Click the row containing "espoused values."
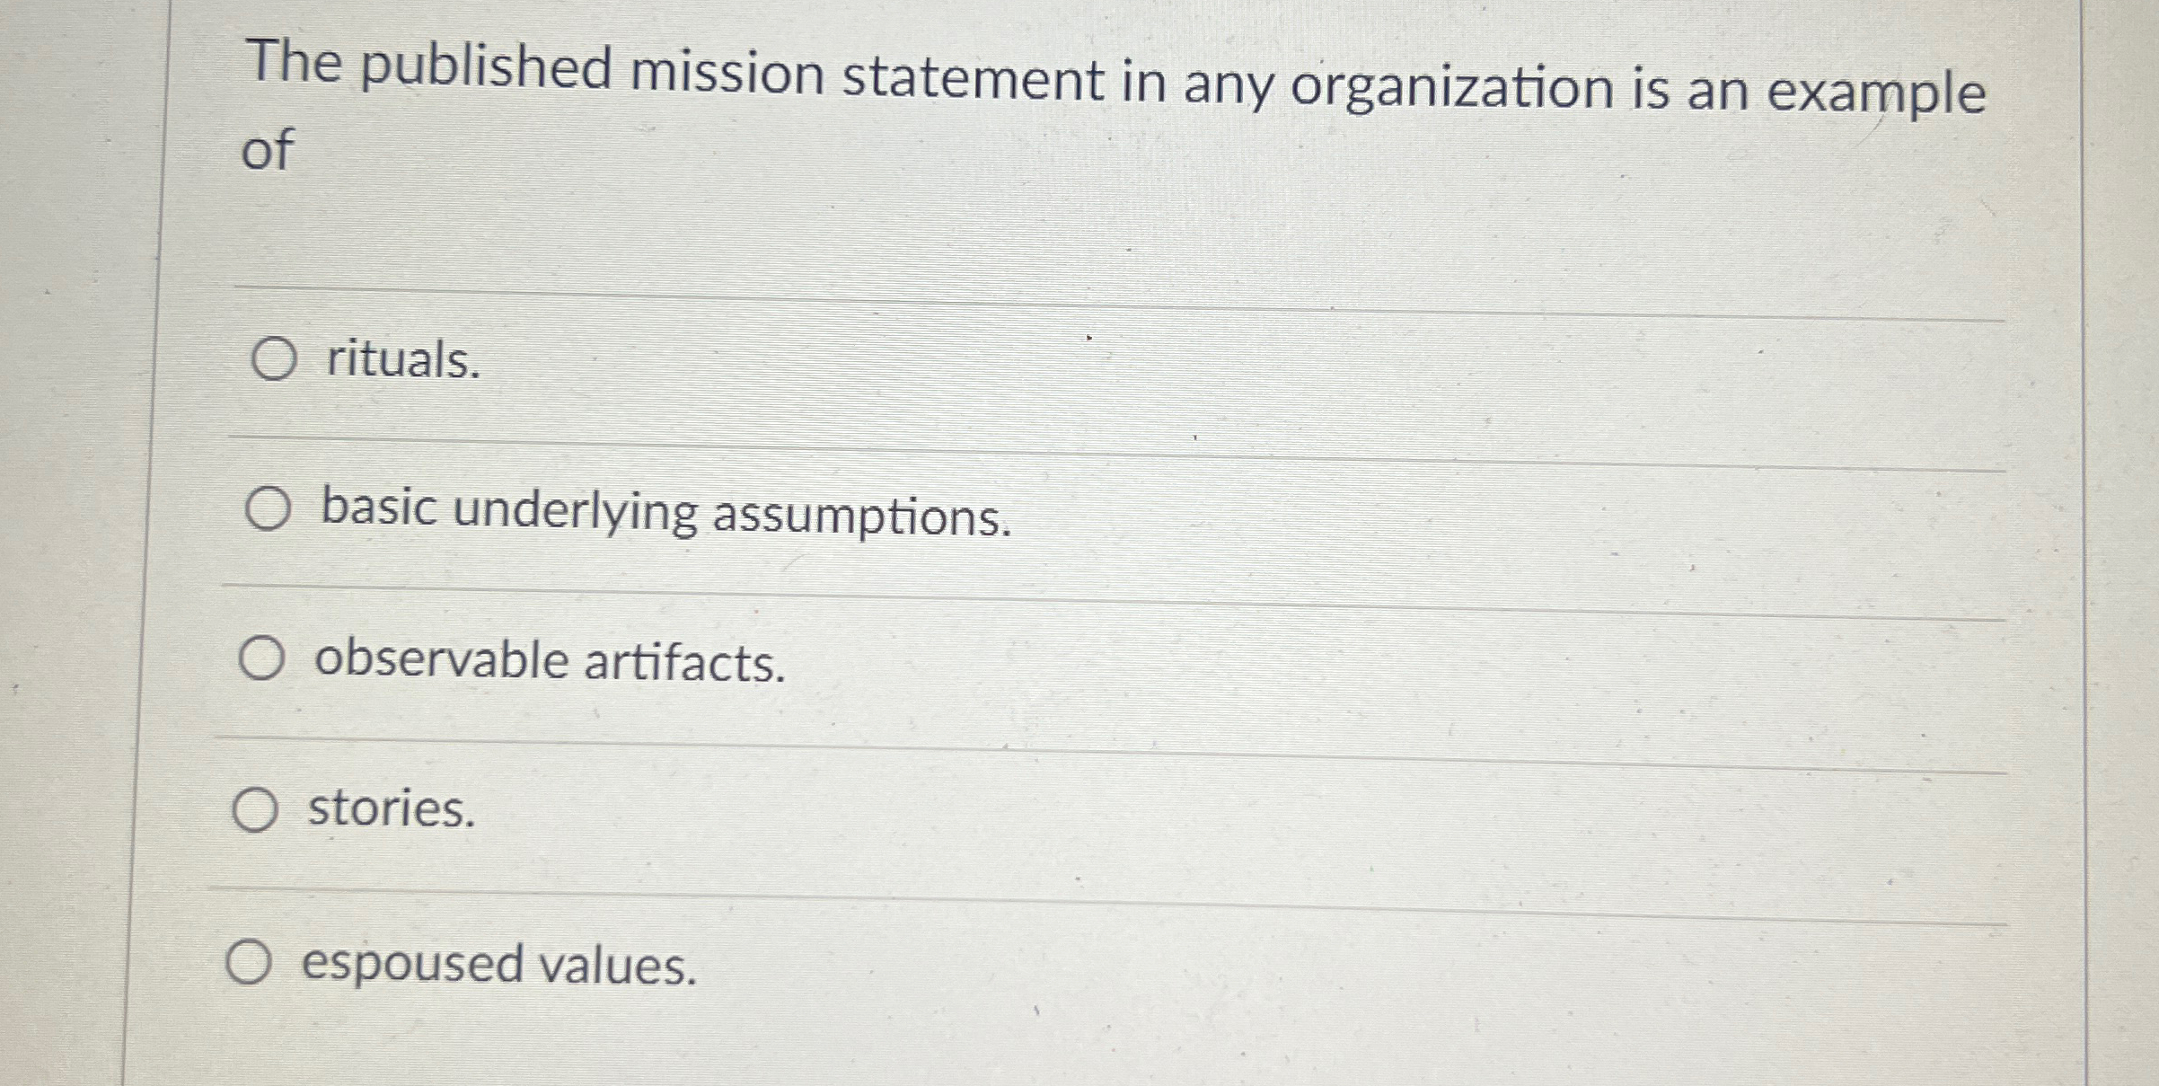This screenshot has width=2159, height=1086. pyautogui.click(x=1078, y=968)
